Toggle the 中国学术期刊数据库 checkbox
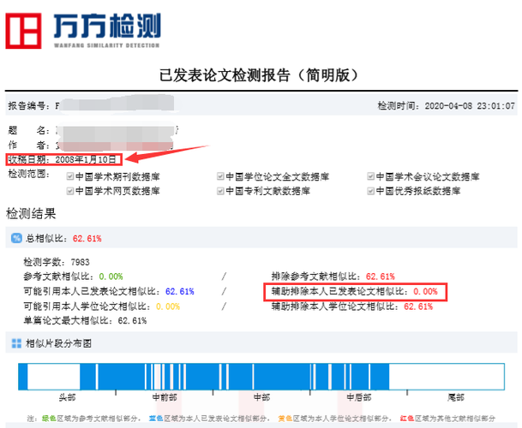The width and height of the screenshot is (522, 428). click(70, 176)
